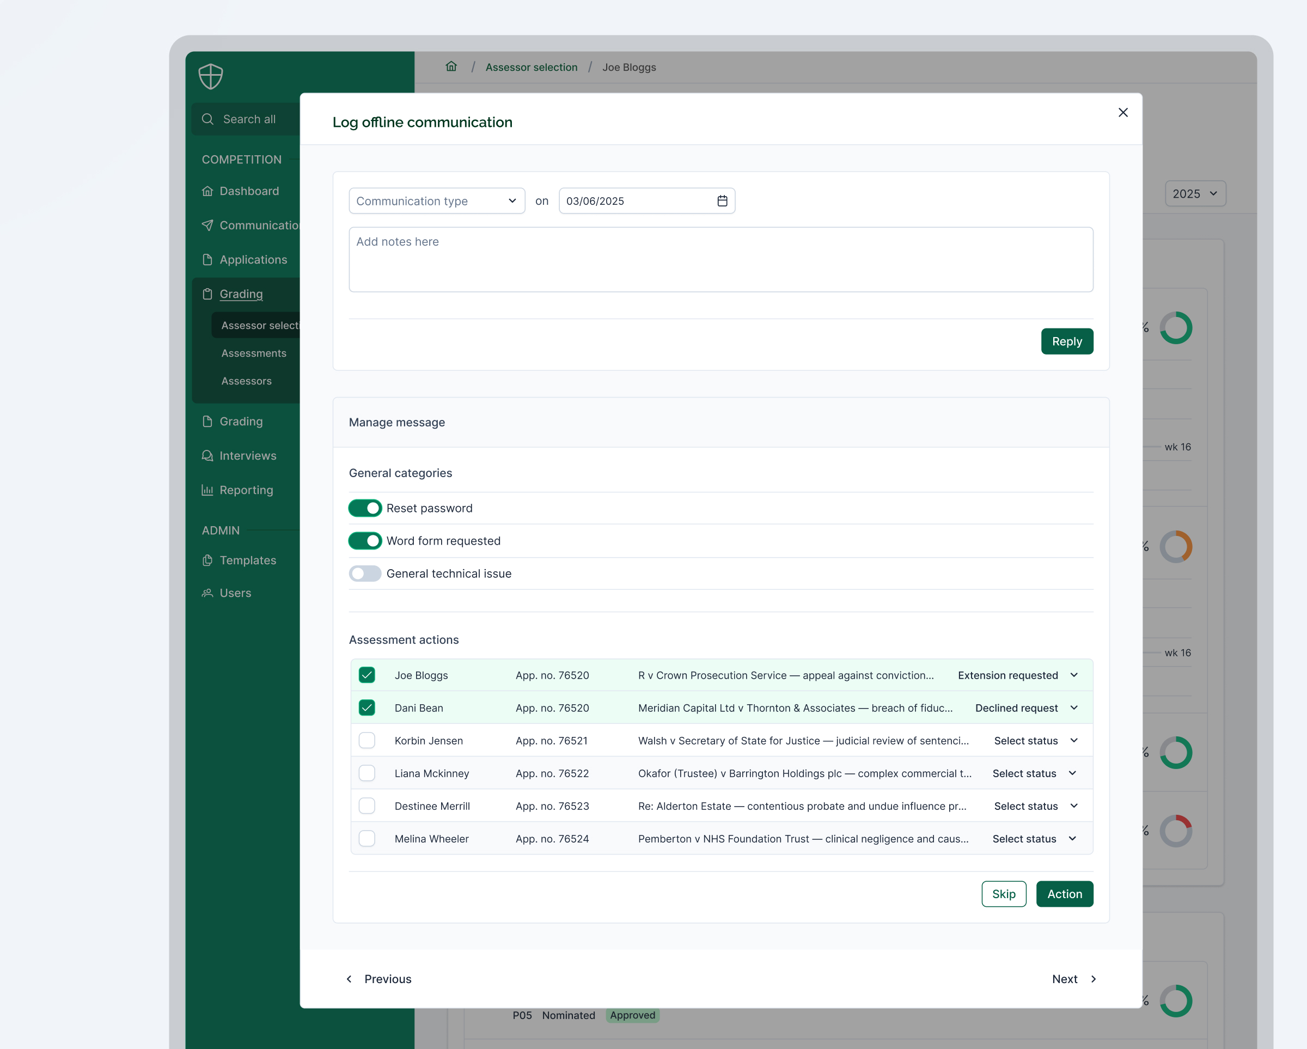The height and width of the screenshot is (1049, 1307).
Task: Open the Communication type dropdown
Action: click(x=436, y=201)
